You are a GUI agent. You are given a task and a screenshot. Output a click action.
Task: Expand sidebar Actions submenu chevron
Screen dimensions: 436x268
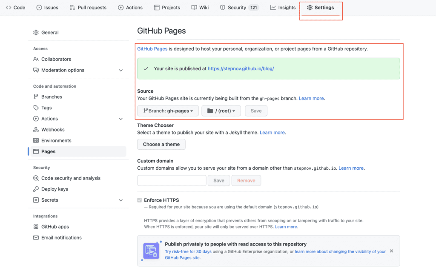(120, 119)
